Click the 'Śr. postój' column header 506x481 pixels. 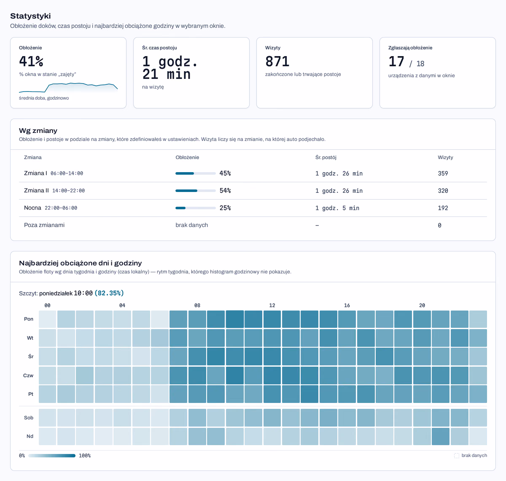tap(326, 157)
